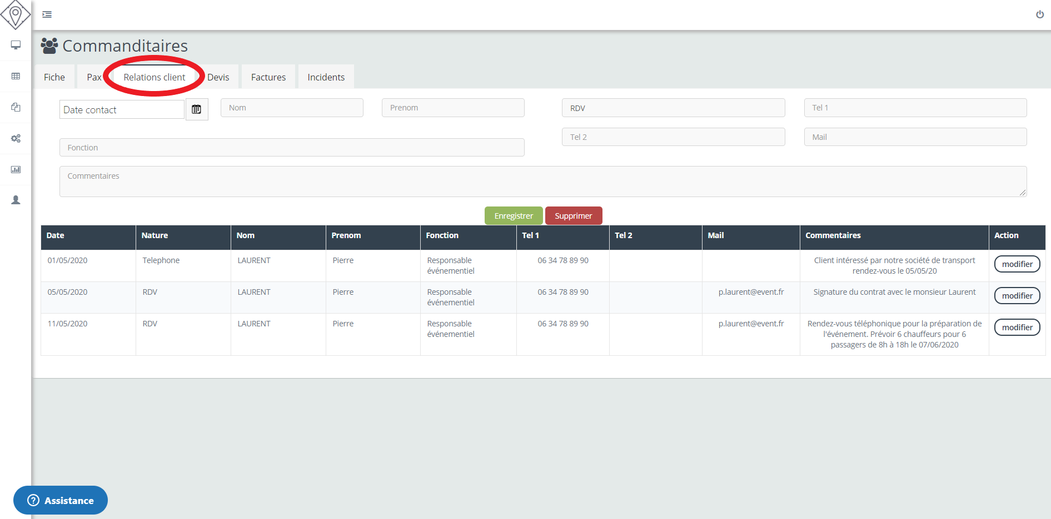This screenshot has height=519, width=1051.
Task: Open the Incidents tab
Action: (326, 77)
